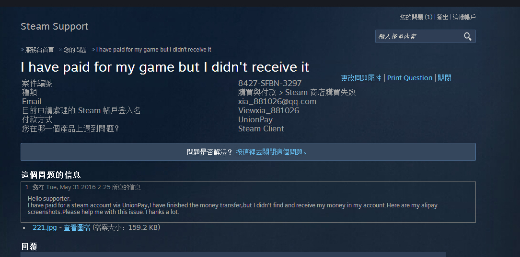Click the 關閉 link beside Print Question
Screen dimensions: 520x257
pos(444,78)
